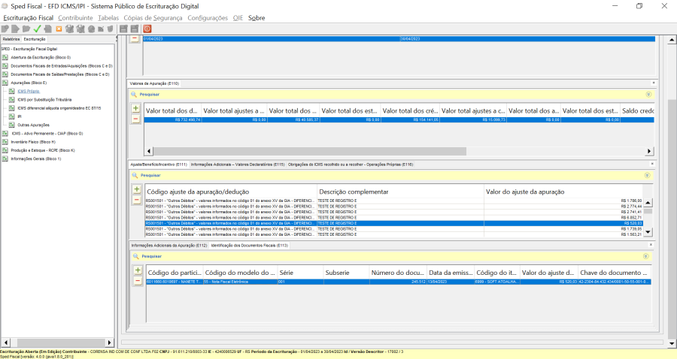Delete the selected E111 adjustment with minus
677x359 pixels.
click(137, 200)
